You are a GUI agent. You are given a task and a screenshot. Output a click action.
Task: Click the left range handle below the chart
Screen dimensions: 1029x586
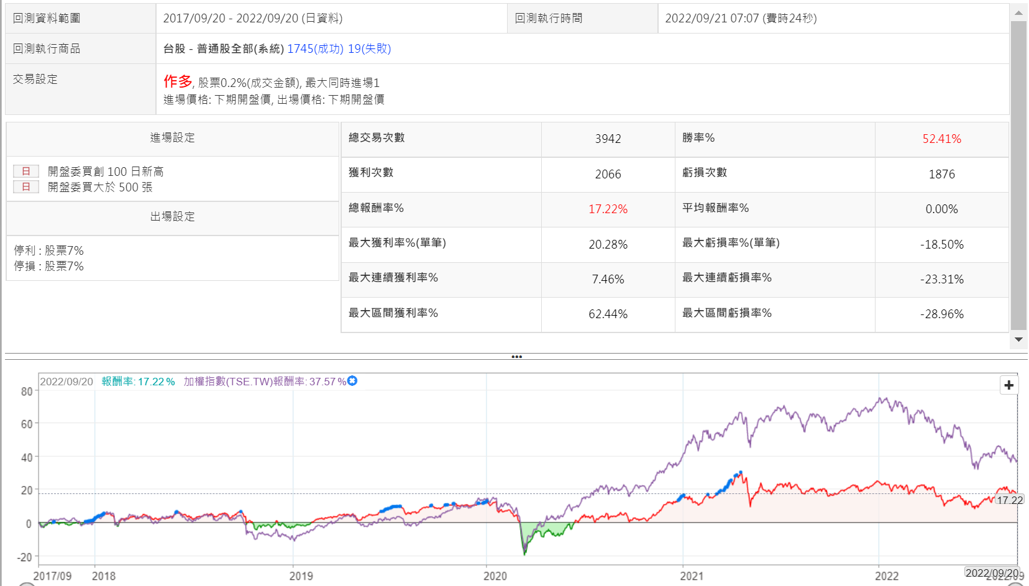[27, 584]
